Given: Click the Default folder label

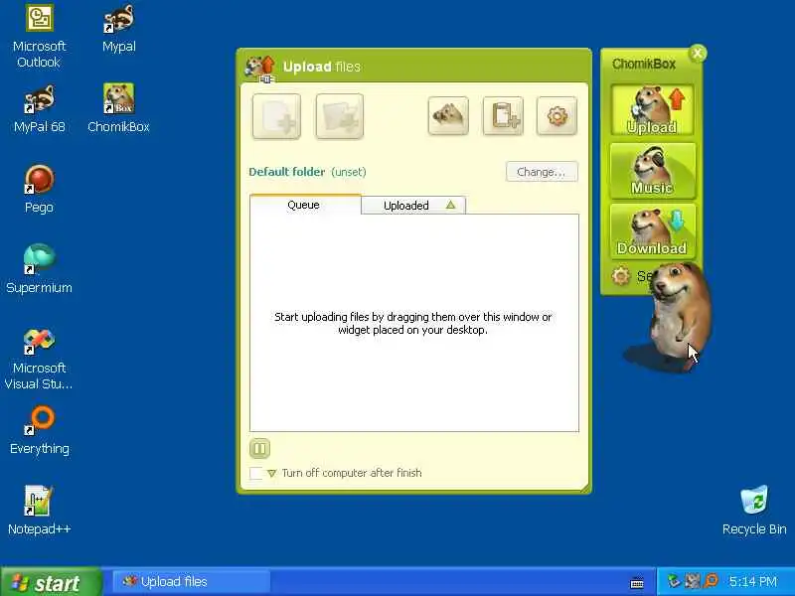Looking at the screenshot, I should 286,172.
